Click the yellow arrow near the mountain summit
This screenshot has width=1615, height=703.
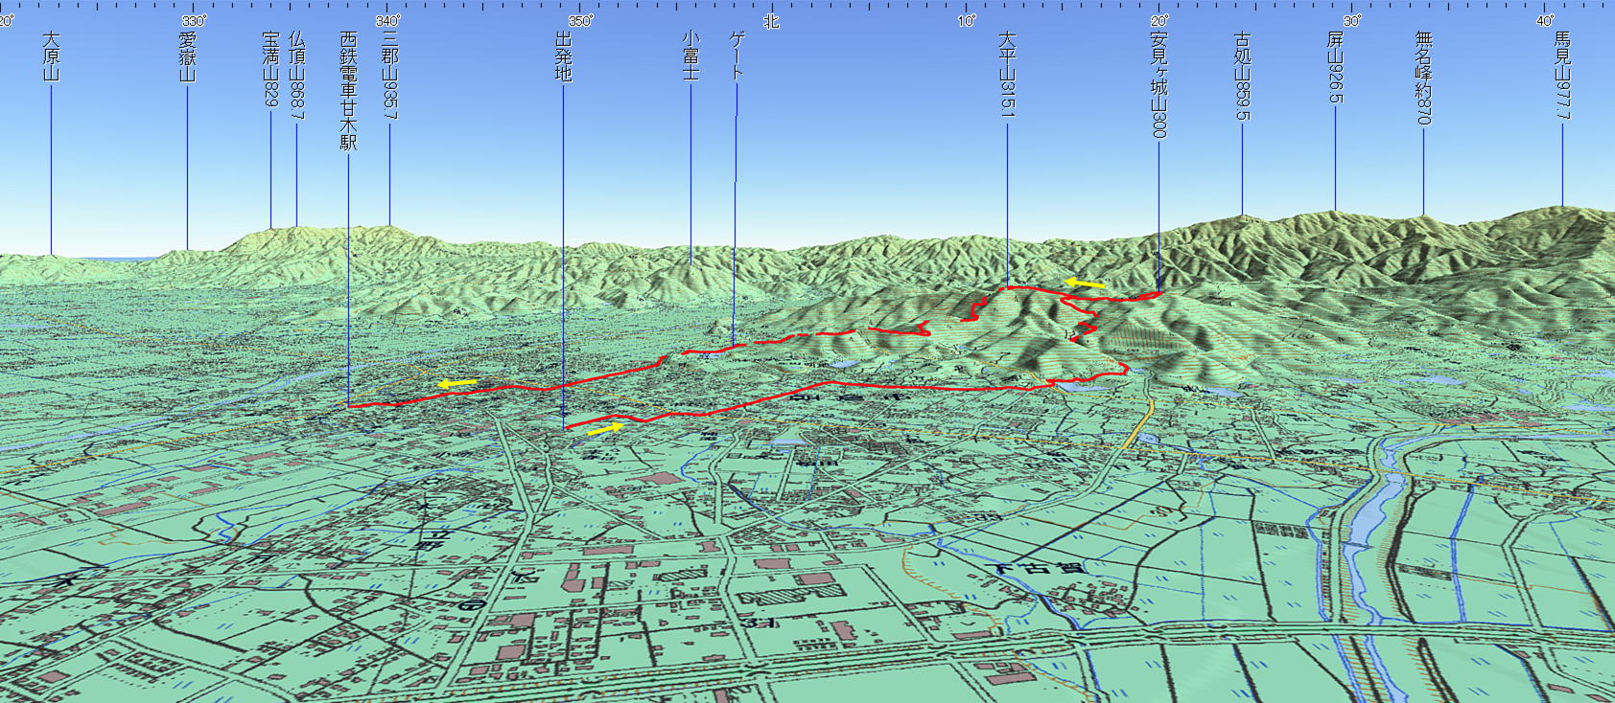coord(1085,283)
